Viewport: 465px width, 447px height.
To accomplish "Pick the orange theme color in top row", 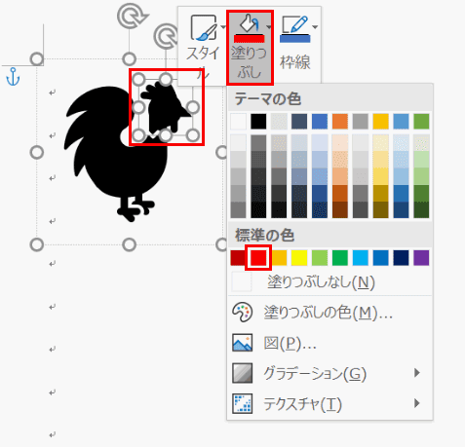I will (x=340, y=122).
